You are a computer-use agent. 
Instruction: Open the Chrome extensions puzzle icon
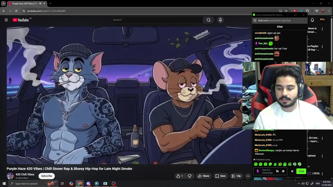click(307, 11)
